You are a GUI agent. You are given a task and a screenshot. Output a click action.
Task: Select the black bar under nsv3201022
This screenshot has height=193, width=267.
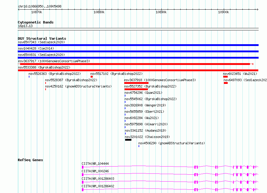(x=128, y=140)
